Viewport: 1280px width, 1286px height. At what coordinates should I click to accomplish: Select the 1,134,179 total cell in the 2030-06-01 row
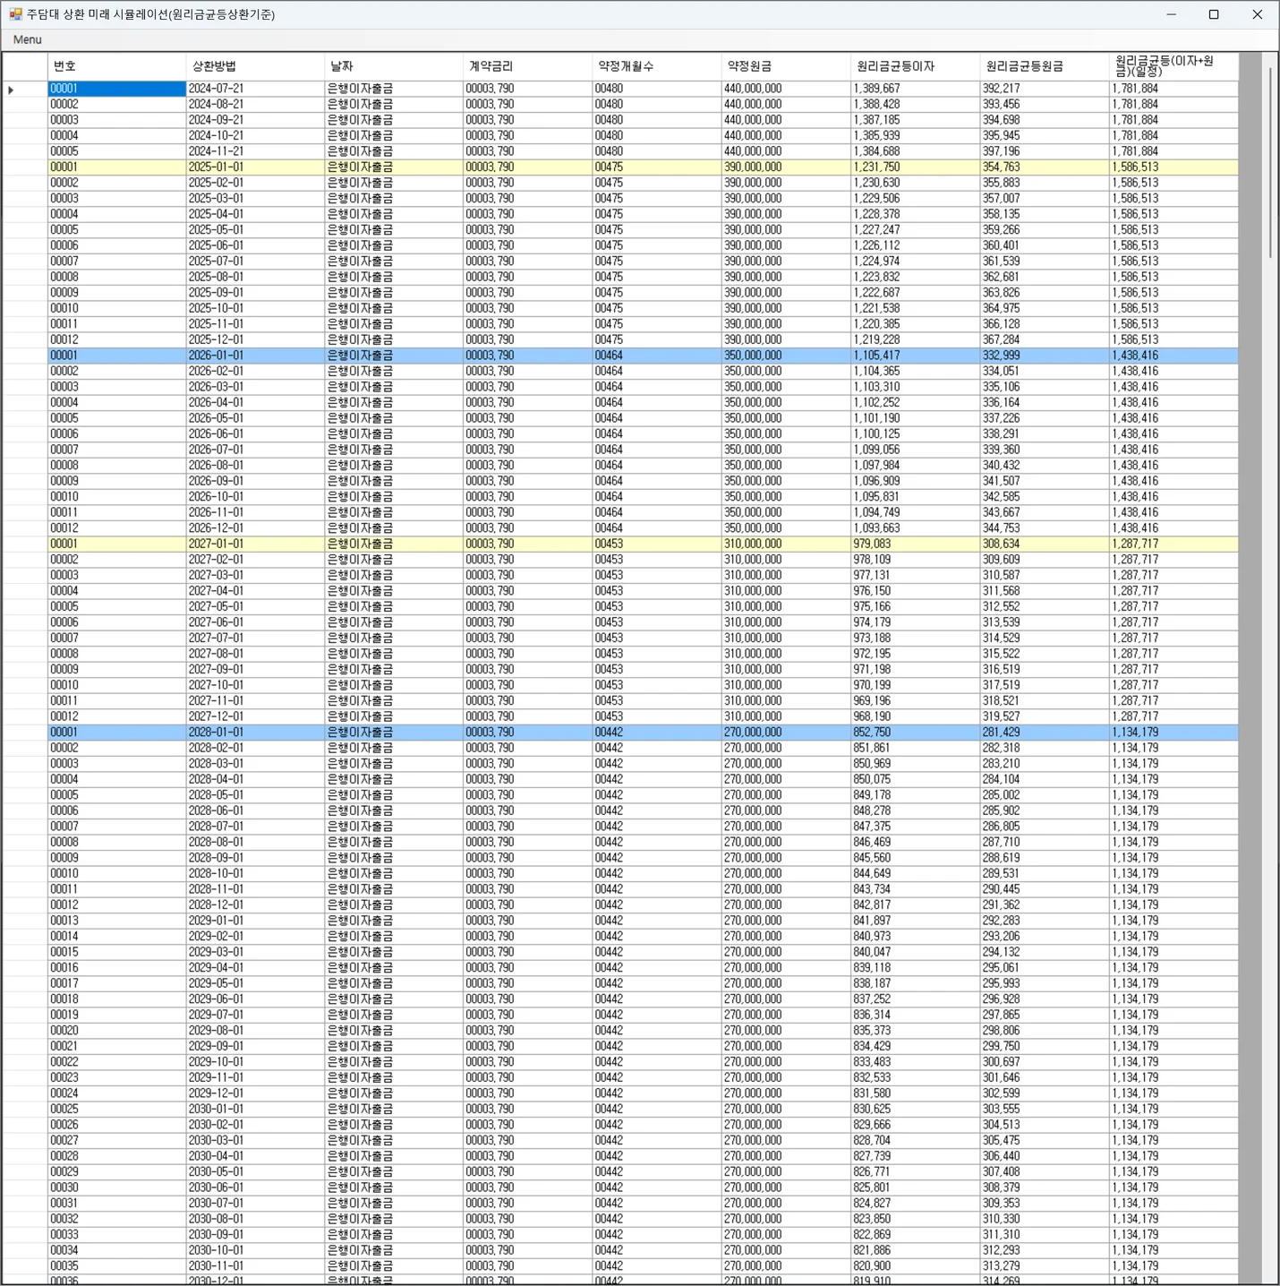1173,1187
